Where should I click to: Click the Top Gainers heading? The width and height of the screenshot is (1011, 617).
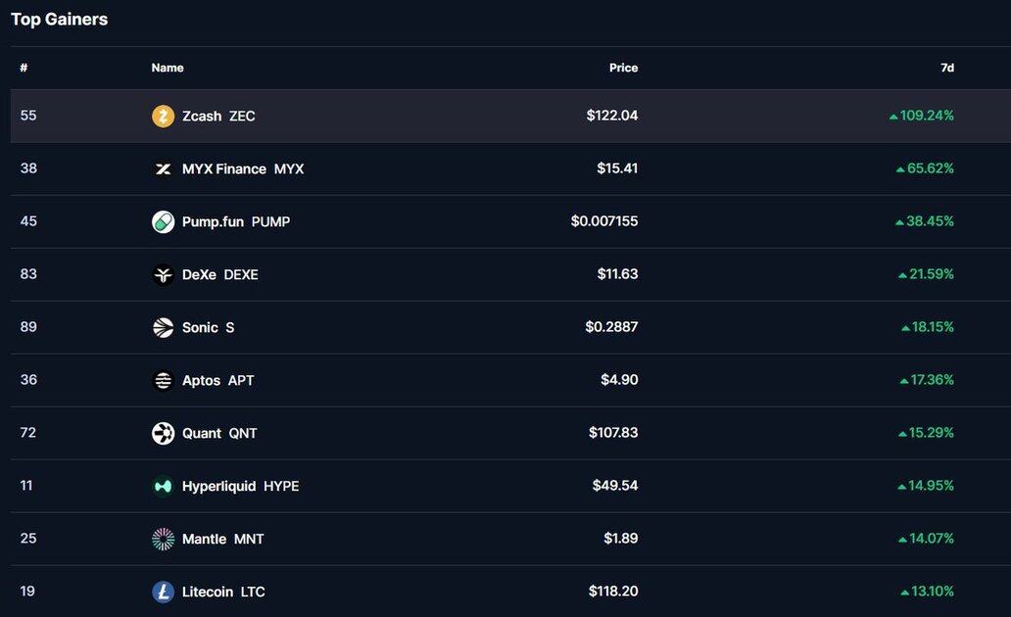[60, 19]
